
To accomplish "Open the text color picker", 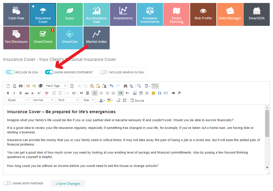I will [x=102, y=100].
